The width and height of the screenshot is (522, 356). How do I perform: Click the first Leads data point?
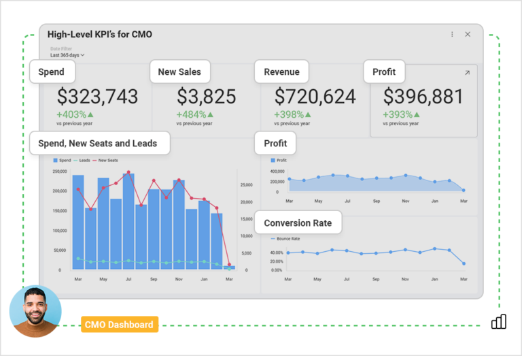pyautogui.click(x=78, y=259)
